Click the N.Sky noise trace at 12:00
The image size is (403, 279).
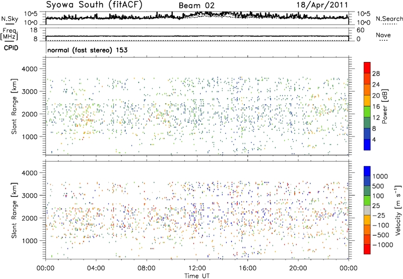tap(197, 14)
